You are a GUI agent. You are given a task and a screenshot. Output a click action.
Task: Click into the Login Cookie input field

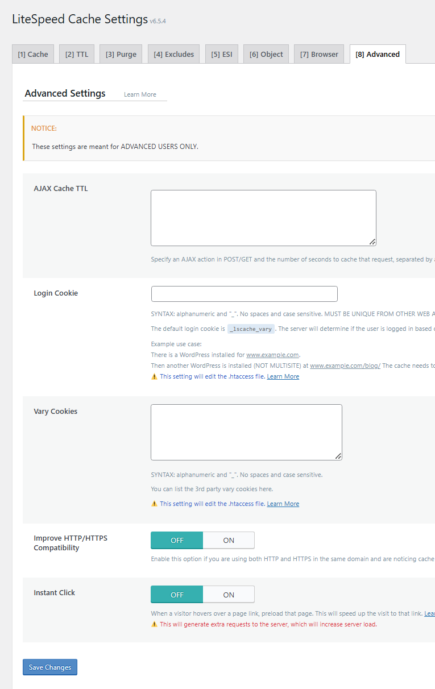[x=245, y=294]
